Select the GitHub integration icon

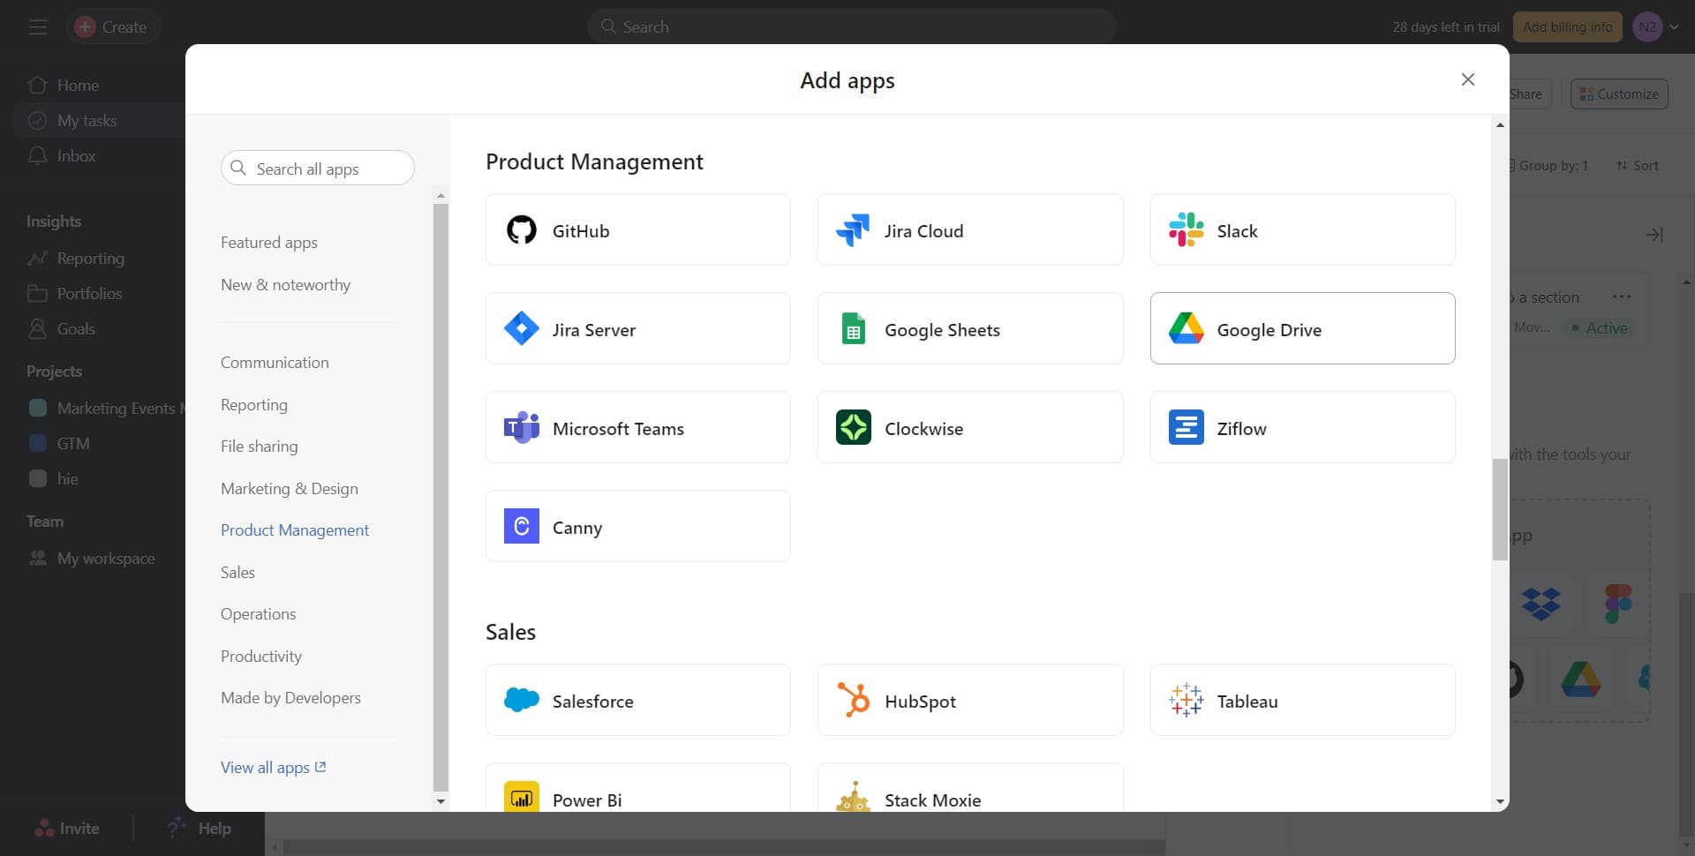521,229
